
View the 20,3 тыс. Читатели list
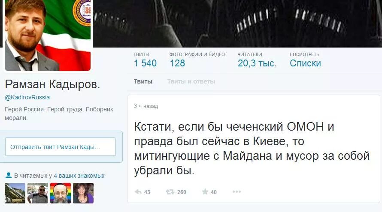coord(257,63)
